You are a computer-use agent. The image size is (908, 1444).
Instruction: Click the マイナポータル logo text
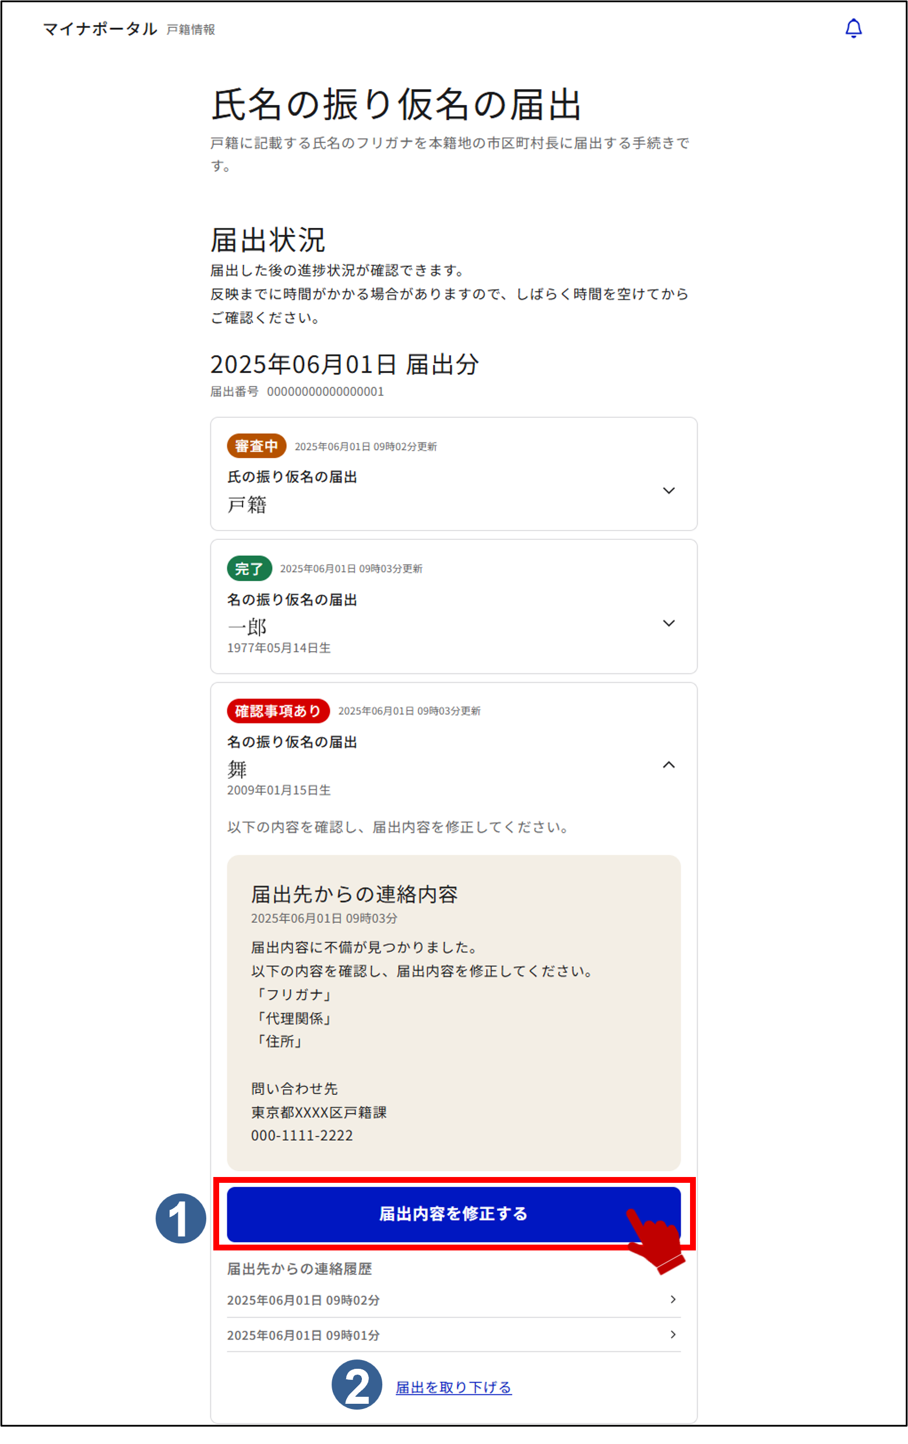tap(100, 29)
